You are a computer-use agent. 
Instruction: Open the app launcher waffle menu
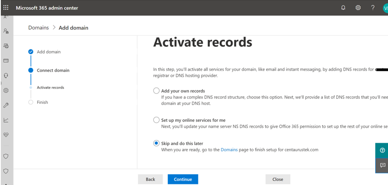(x=6, y=8)
